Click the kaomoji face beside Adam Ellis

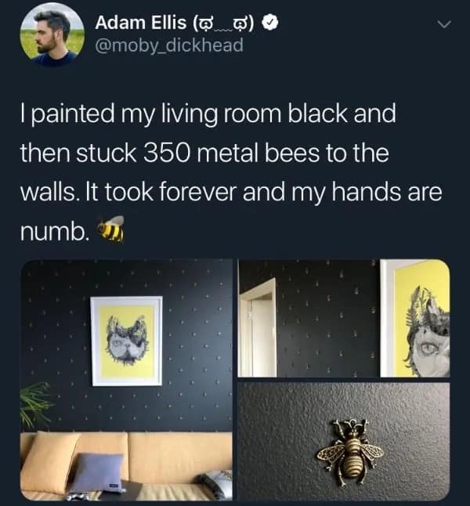[x=224, y=23]
